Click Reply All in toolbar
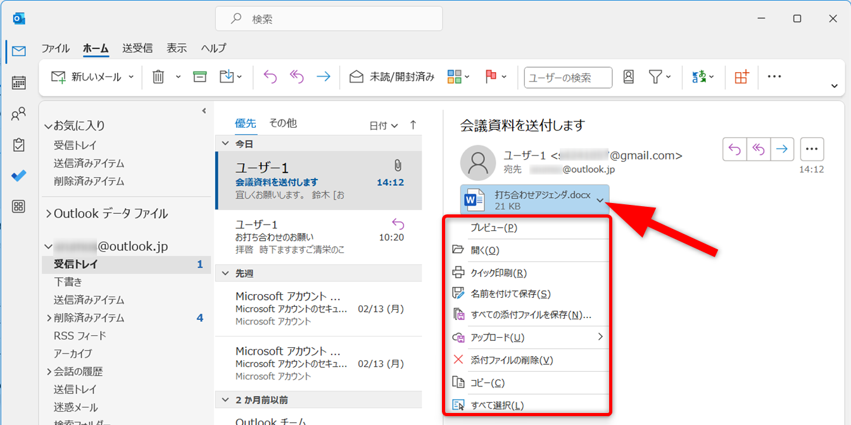The image size is (851, 425). coord(297,77)
